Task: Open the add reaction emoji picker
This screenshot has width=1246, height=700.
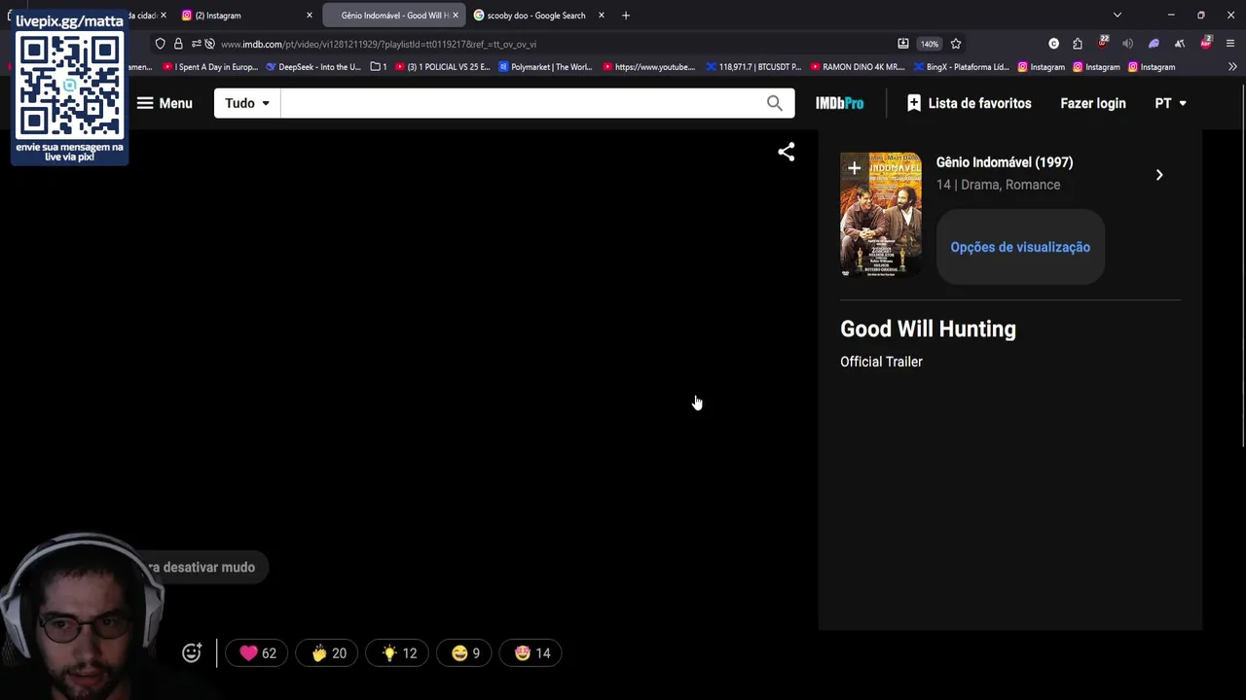Action: [192, 653]
